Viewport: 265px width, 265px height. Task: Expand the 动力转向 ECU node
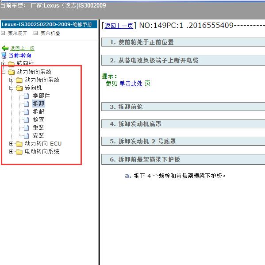tap(11, 143)
